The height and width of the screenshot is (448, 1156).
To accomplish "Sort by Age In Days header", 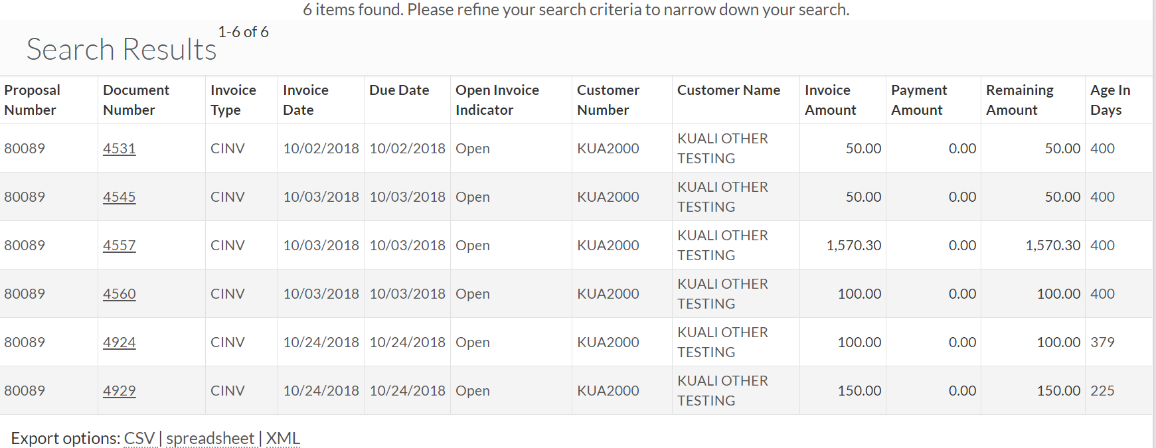I will (x=1110, y=100).
